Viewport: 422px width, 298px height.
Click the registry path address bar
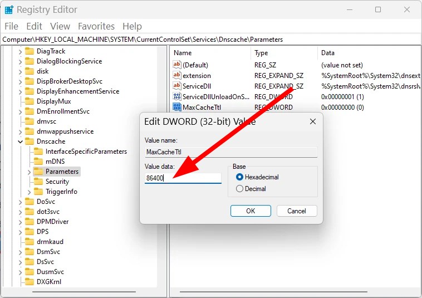(211, 40)
